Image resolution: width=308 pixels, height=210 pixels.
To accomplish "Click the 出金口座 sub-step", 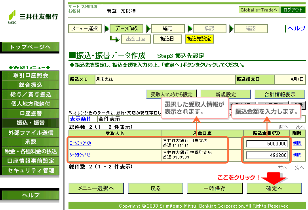I will click(136, 39).
